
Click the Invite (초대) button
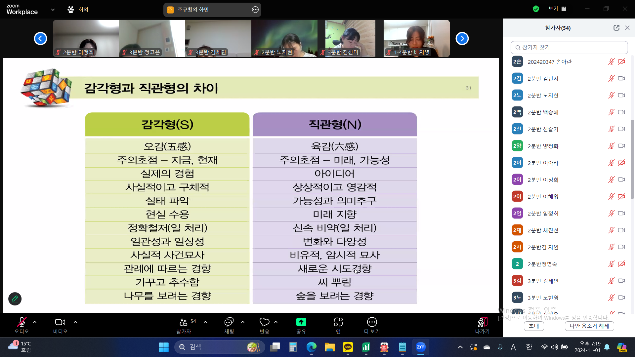click(533, 326)
